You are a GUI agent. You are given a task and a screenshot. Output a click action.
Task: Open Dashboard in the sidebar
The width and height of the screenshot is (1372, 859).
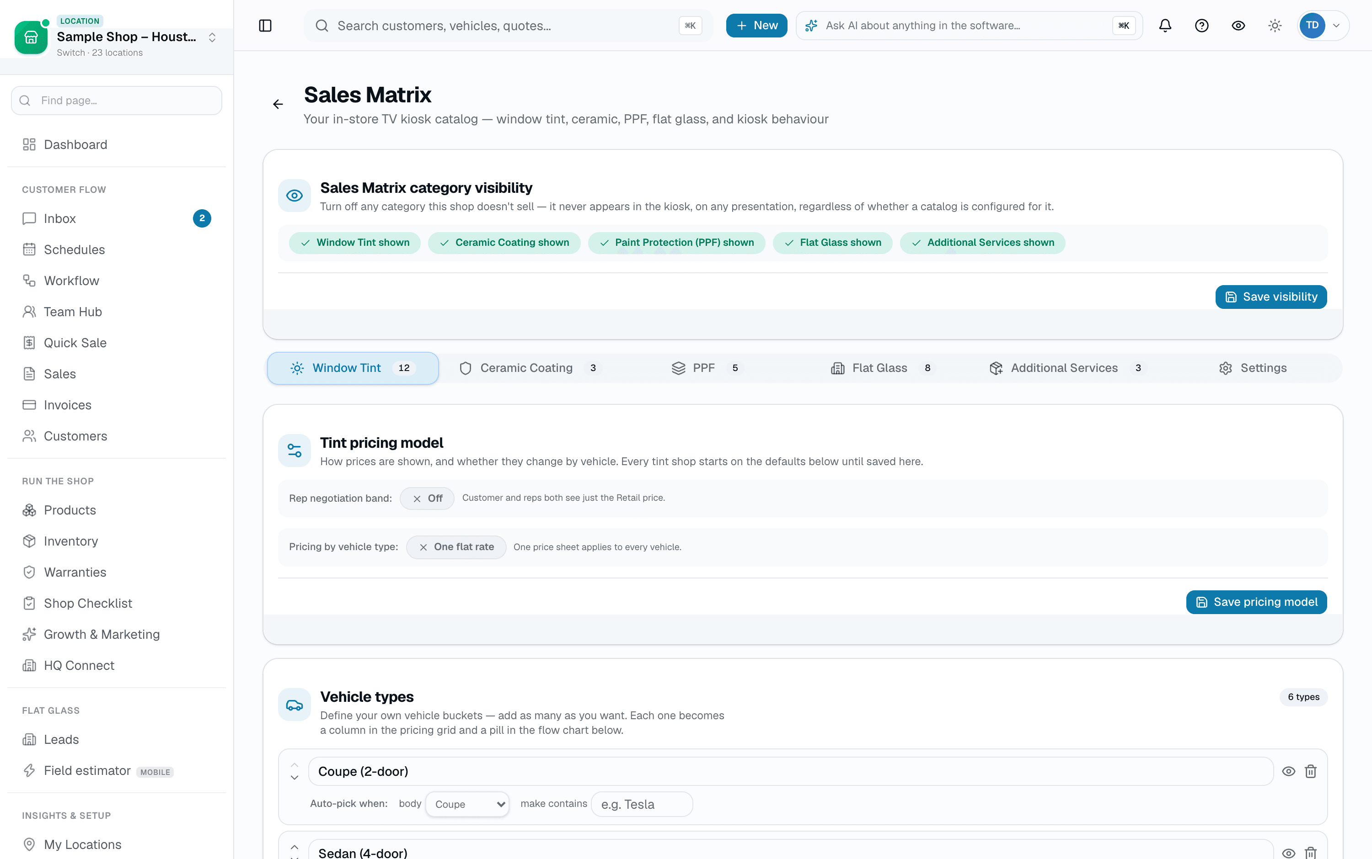click(117, 144)
